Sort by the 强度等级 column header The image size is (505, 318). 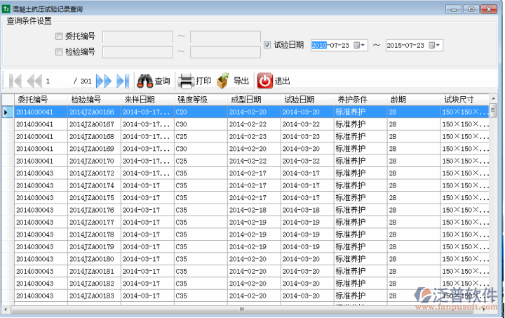(x=191, y=99)
